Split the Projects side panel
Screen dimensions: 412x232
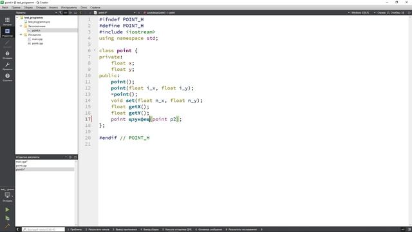(70, 13)
